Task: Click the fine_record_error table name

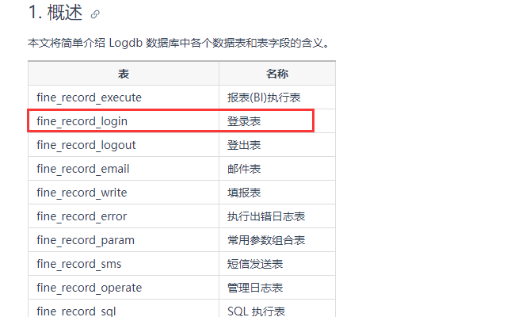Action: (82, 216)
